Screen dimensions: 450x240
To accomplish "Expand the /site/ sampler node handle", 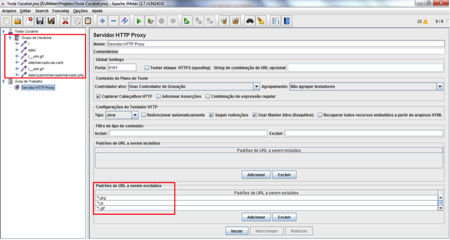I will pos(17,50).
